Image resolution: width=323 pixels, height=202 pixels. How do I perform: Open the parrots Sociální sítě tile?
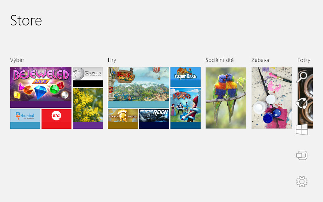[226, 98]
